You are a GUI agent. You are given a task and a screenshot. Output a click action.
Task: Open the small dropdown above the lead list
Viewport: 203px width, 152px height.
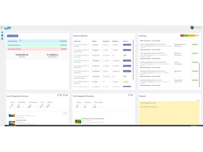coord(65,113)
